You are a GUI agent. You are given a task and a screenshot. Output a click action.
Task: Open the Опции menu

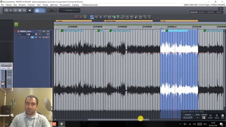click(x=45, y=5)
